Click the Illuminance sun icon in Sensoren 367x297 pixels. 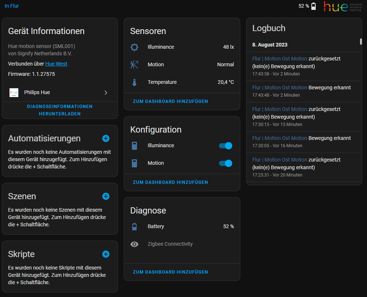(134, 47)
